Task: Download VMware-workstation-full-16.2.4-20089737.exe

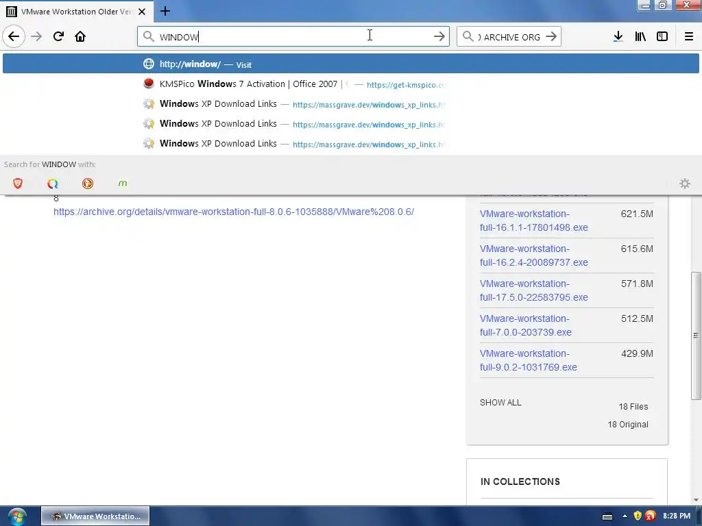Action: click(533, 255)
